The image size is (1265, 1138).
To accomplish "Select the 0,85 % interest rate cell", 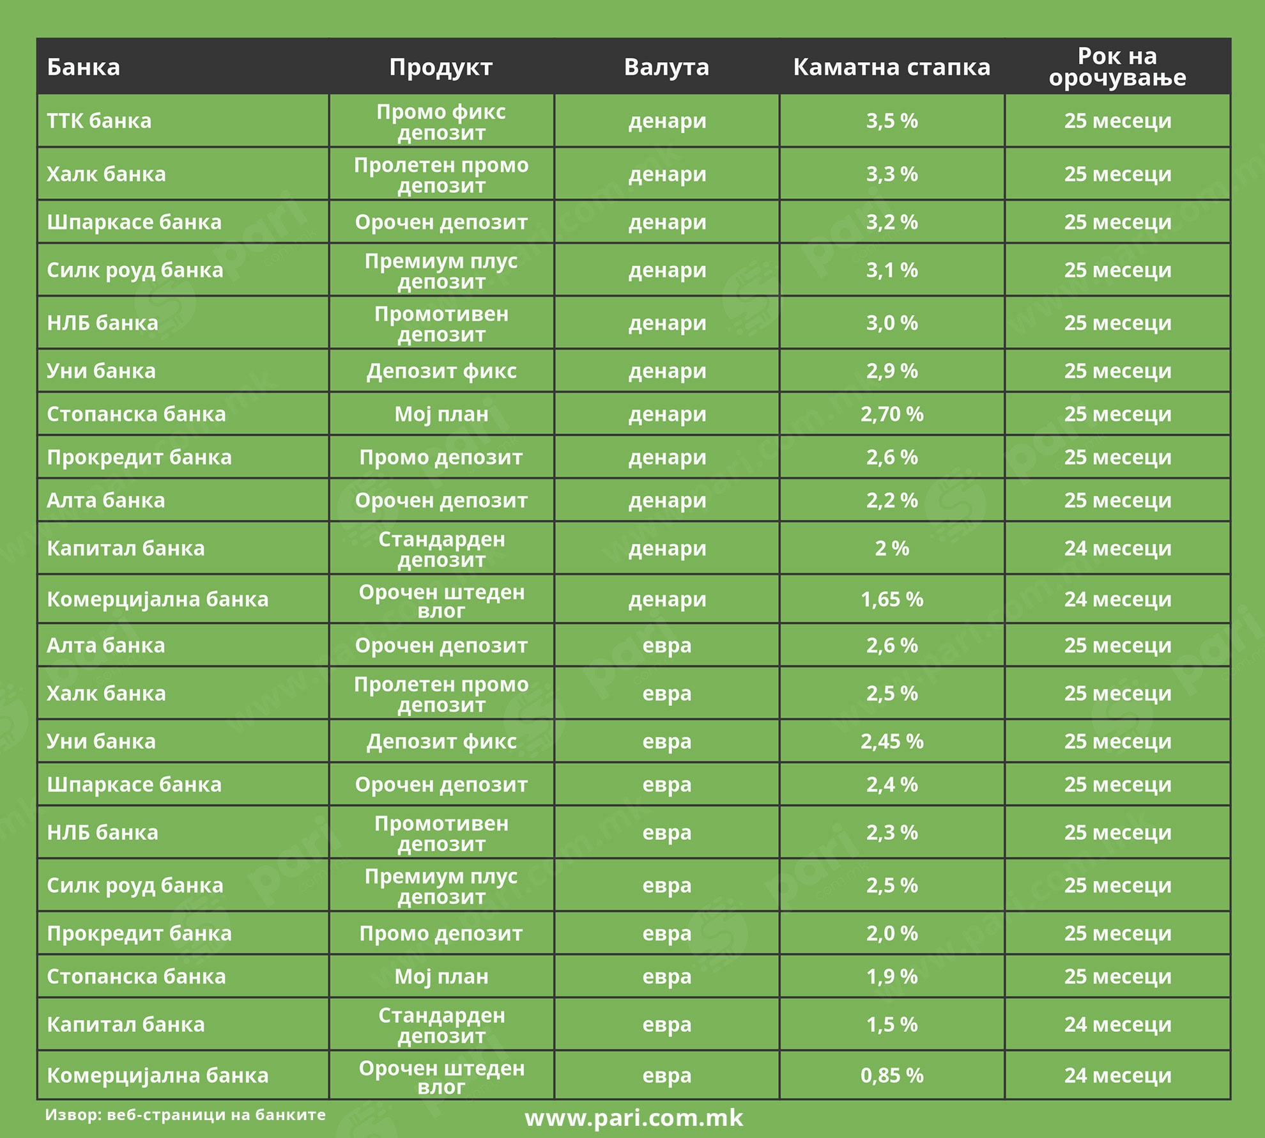I will click(892, 1075).
